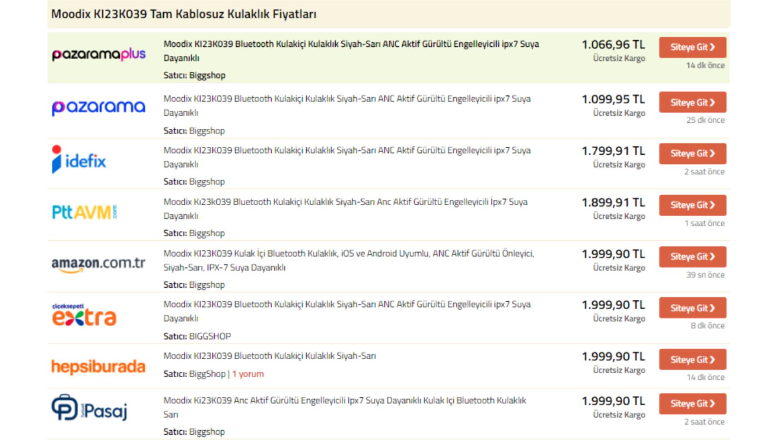Viewport: 782px width, 440px height.
Task: Click the 1.999,90 TL Pasaj price
Action: [x=613, y=401]
